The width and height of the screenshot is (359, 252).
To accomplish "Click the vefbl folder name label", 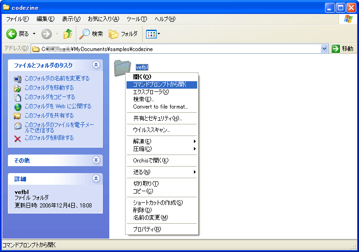I will coord(142,67).
